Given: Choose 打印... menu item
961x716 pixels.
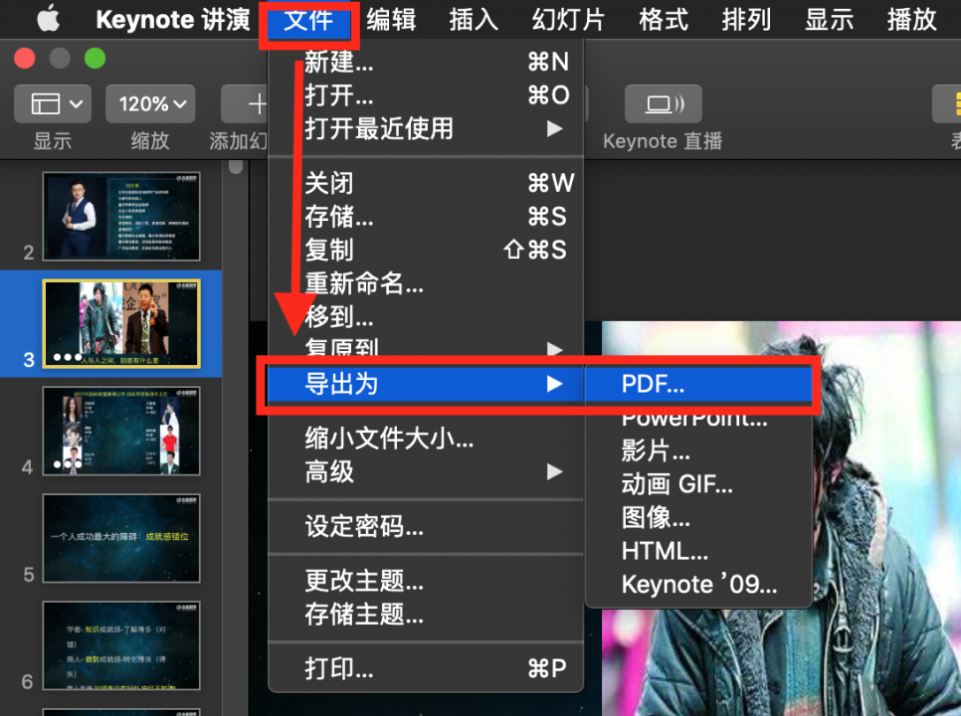Looking at the screenshot, I should click(x=426, y=668).
